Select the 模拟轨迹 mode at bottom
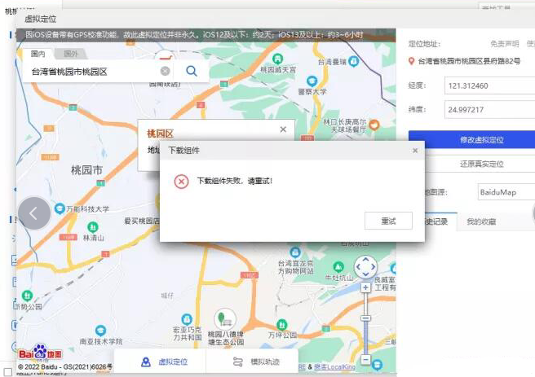The image size is (535, 377). coord(253,362)
